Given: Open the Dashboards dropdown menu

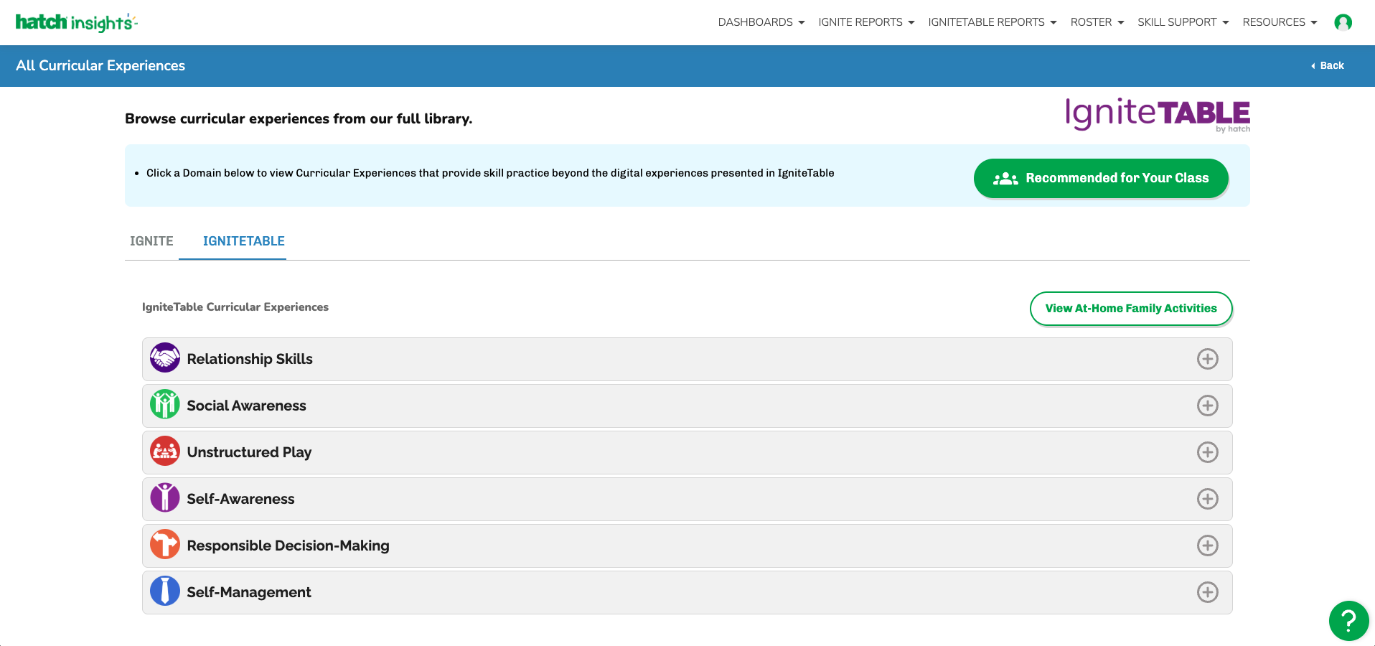Looking at the screenshot, I should [x=761, y=22].
